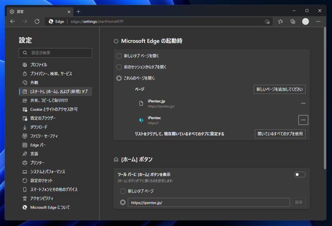
Task: Go back with the browser back arrow
Action: click(13, 21)
